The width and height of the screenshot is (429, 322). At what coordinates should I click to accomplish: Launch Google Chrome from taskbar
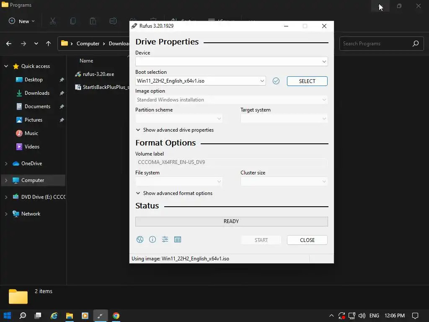tap(116, 316)
